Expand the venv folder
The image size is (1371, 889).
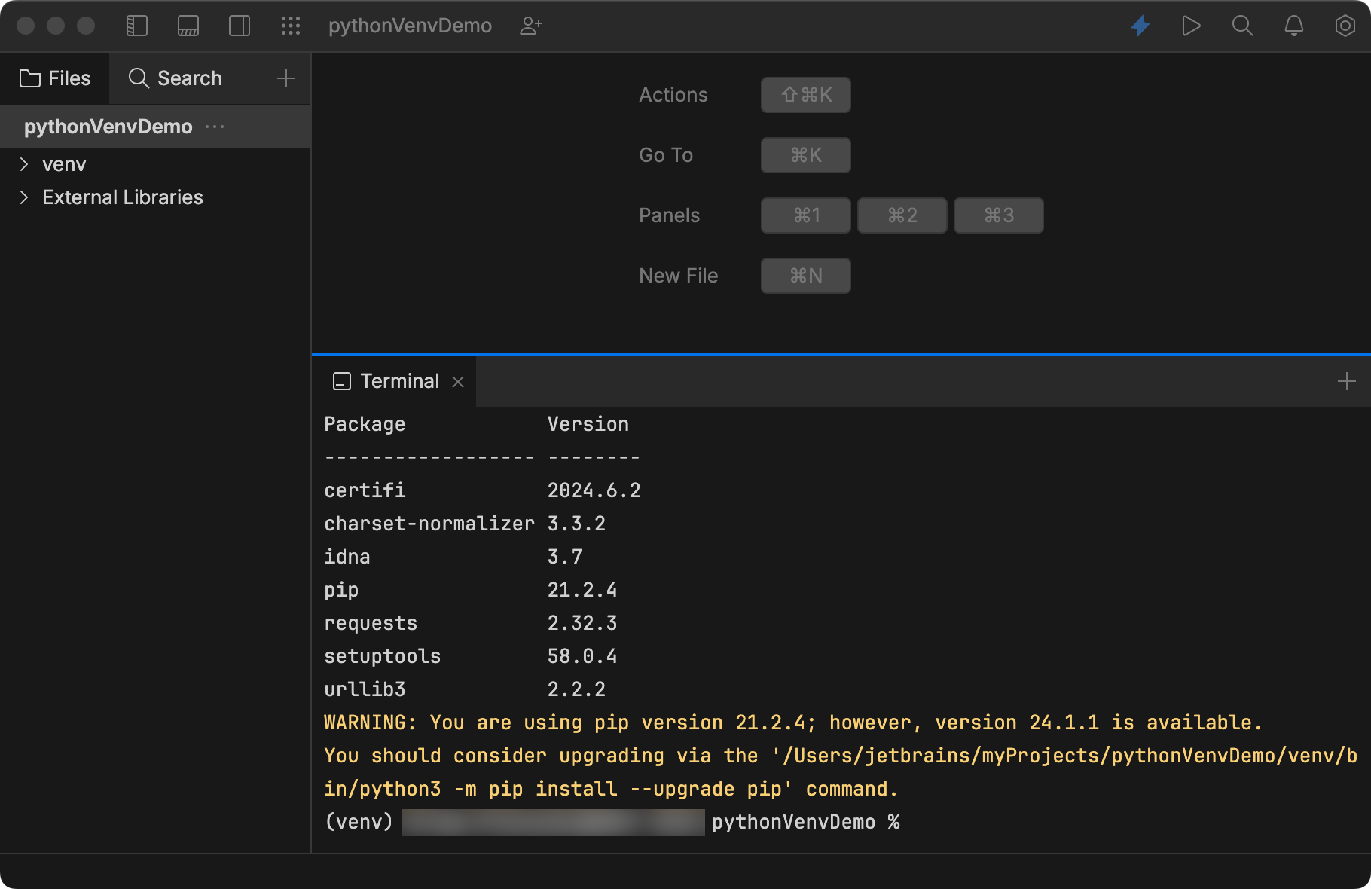pyautogui.click(x=24, y=163)
